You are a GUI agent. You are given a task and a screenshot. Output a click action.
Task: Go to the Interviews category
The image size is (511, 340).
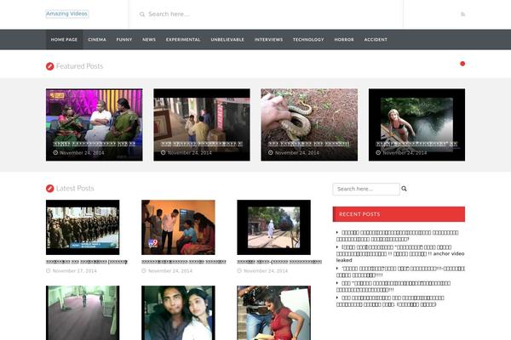click(x=268, y=40)
